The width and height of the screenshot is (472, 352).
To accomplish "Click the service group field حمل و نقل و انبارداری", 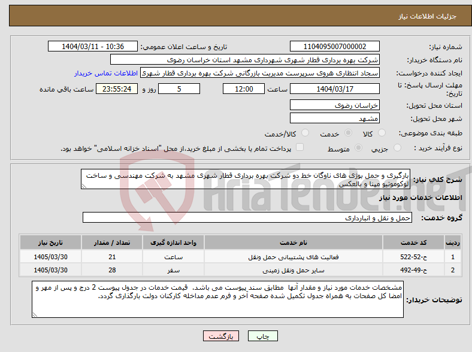I will [x=247, y=217].
